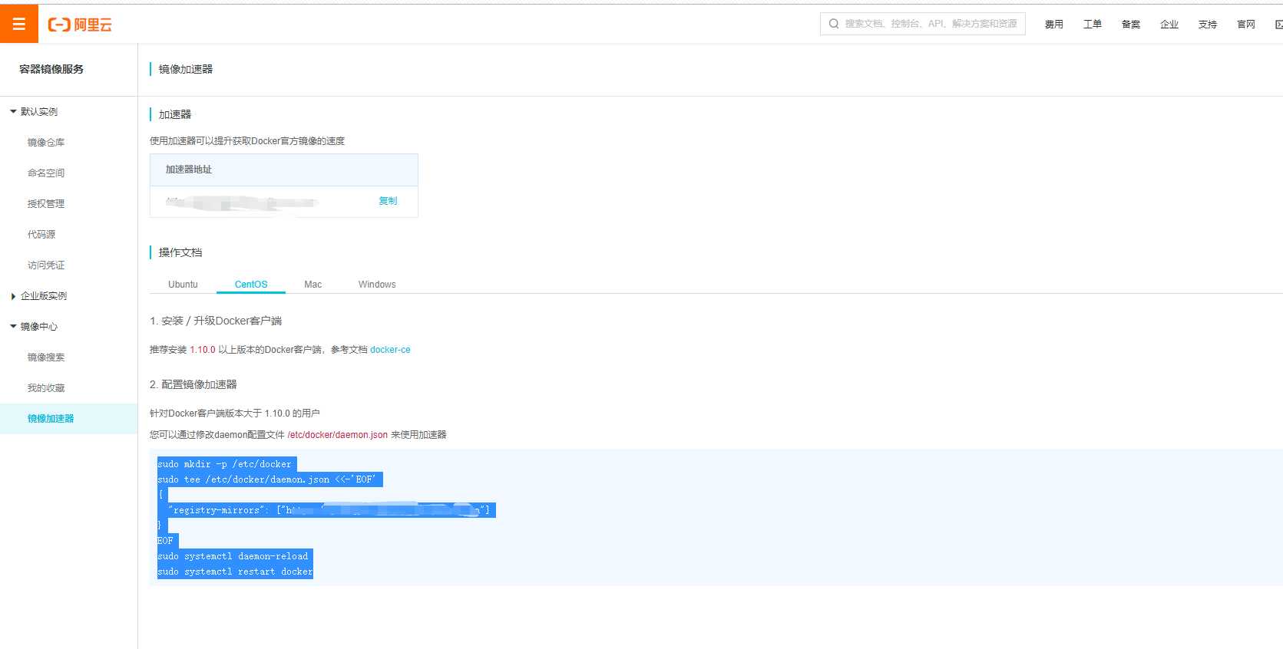
Task: Click the /etc/docker/daemon.json path text
Action: tap(338, 435)
